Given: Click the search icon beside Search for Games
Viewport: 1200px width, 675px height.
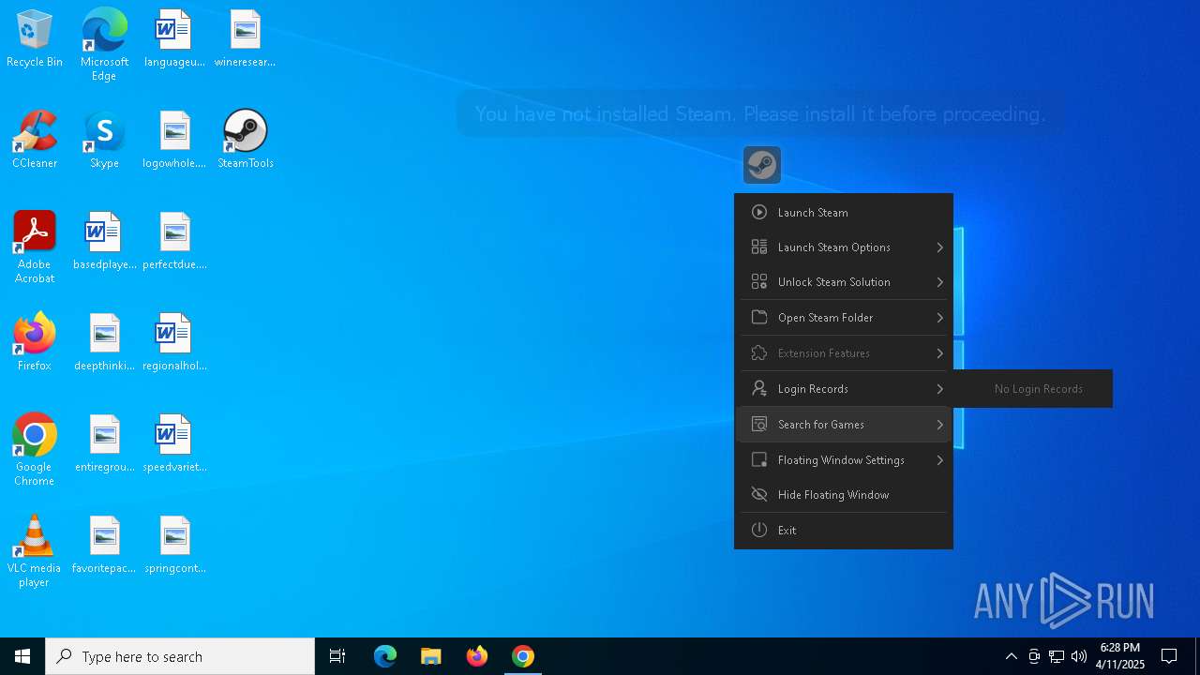Looking at the screenshot, I should (x=759, y=425).
